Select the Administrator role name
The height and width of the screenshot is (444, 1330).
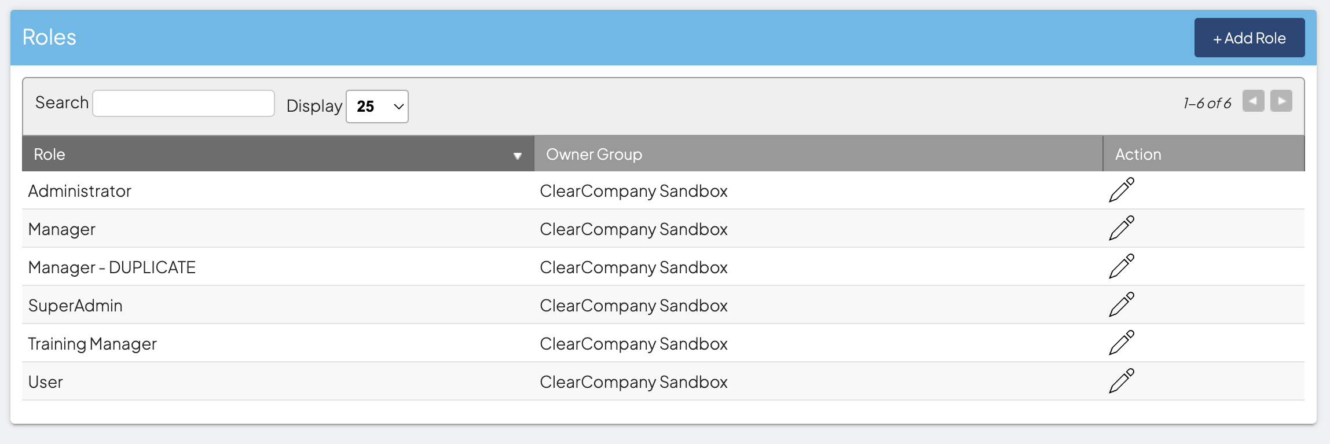click(x=80, y=191)
